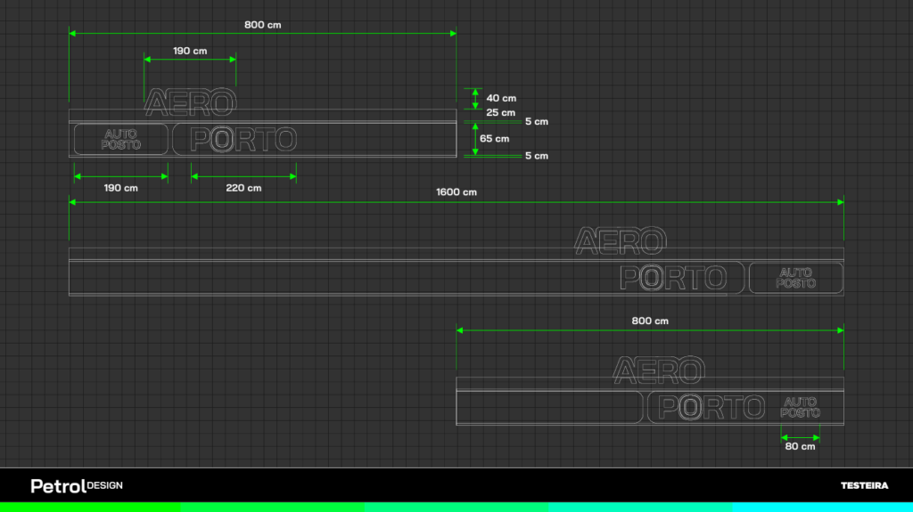Select AERO lettering on the 1600 cm sign

click(x=621, y=241)
